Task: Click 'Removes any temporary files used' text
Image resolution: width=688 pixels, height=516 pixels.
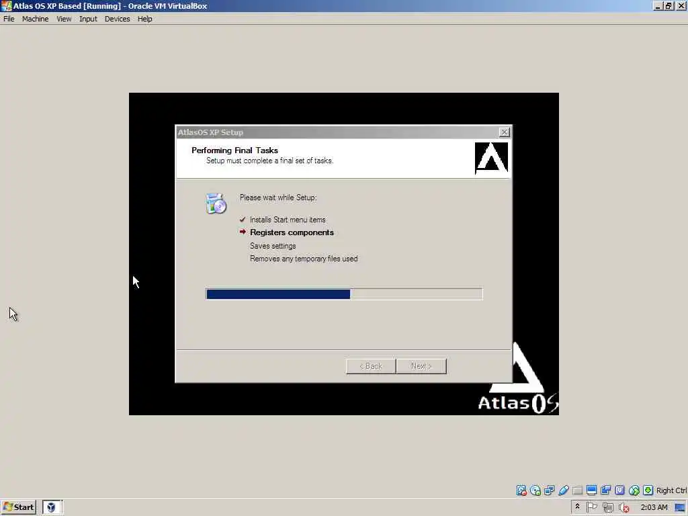Action: coord(304,259)
